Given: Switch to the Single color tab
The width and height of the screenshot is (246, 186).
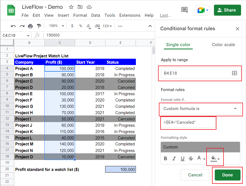Looking at the screenshot, I should [x=178, y=45].
